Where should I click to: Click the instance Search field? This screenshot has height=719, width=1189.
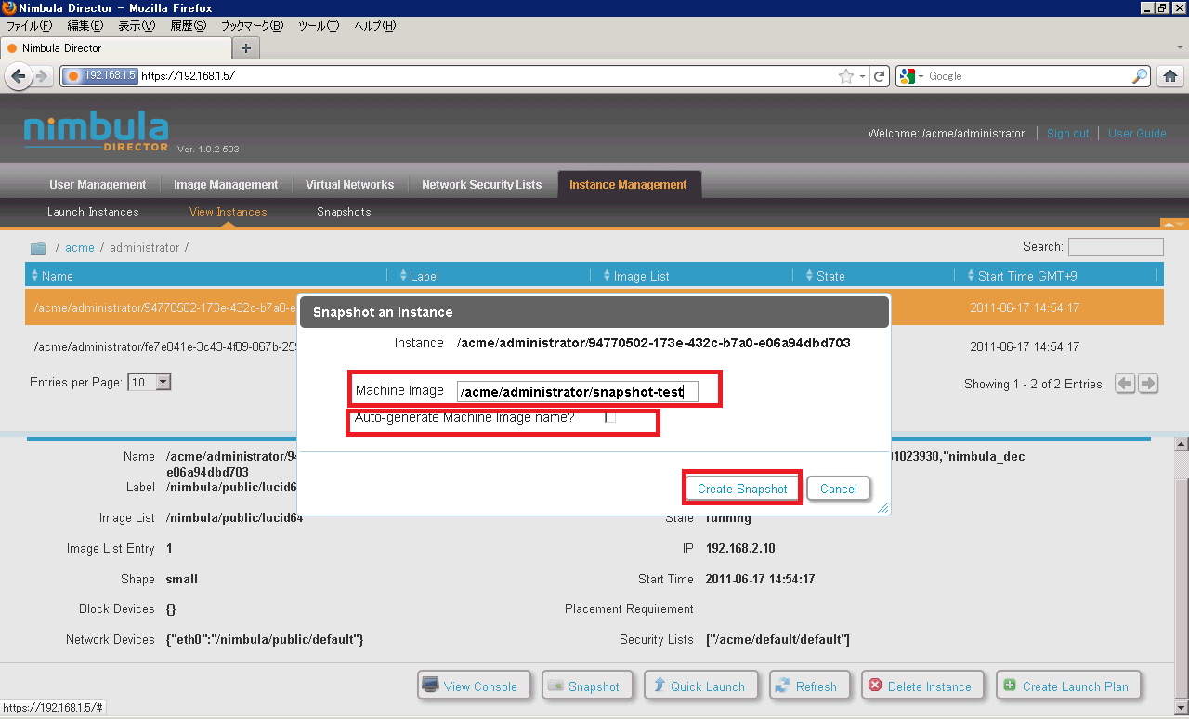coord(1116,247)
